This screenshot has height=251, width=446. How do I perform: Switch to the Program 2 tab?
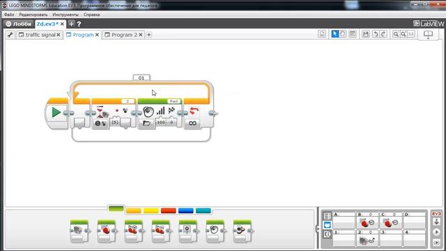click(124, 35)
